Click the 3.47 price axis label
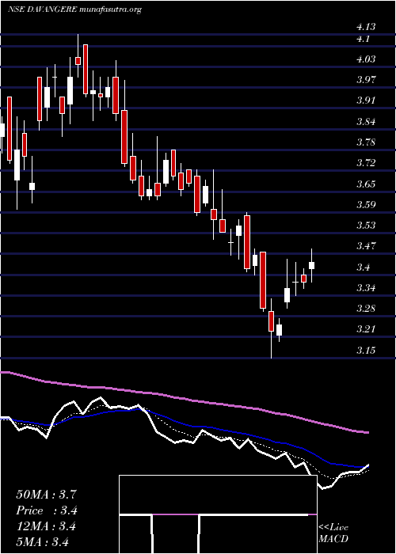Image resolution: width=396 pixels, height=554 pixels. (366, 245)
